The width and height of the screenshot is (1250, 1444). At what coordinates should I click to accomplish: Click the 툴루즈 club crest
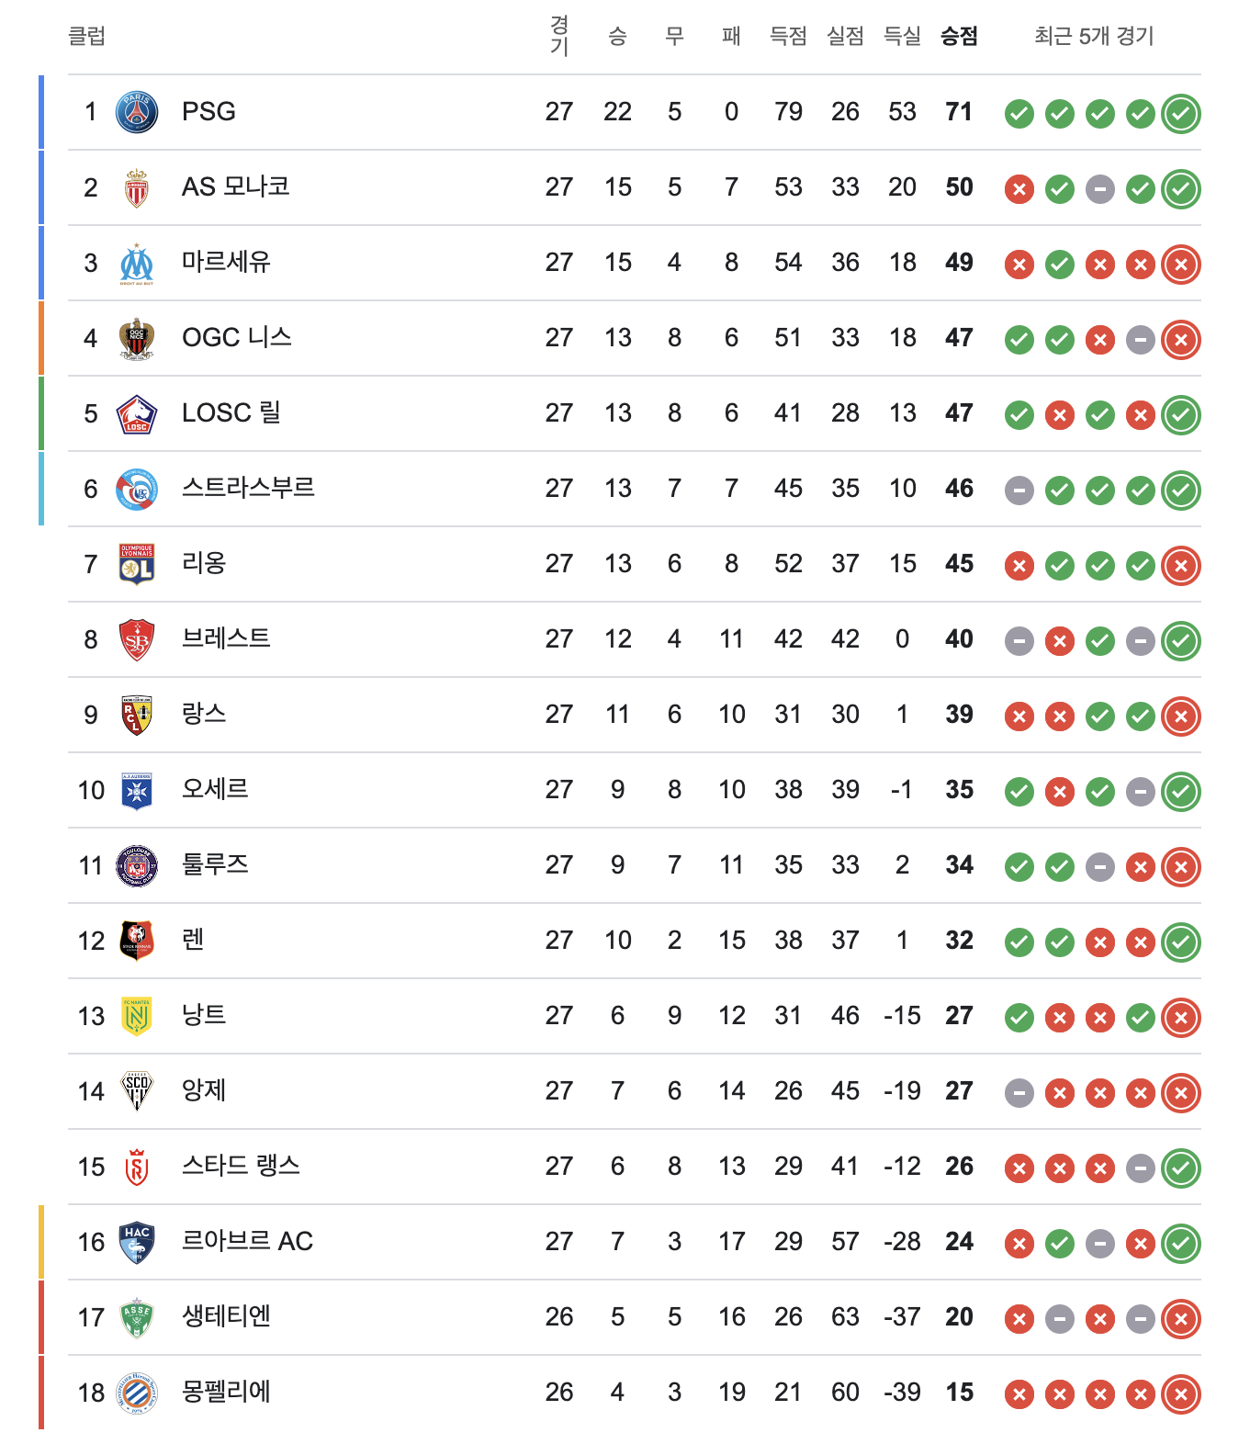coord(137,865)
